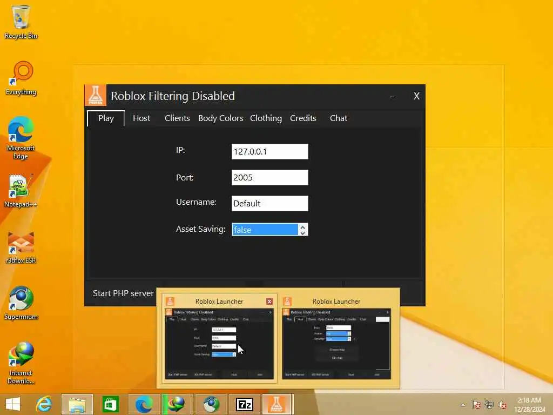This screenshot has height=415, width=553.
Task: Minimize the Roblox Filtering Disabled window
Action: 392,96
